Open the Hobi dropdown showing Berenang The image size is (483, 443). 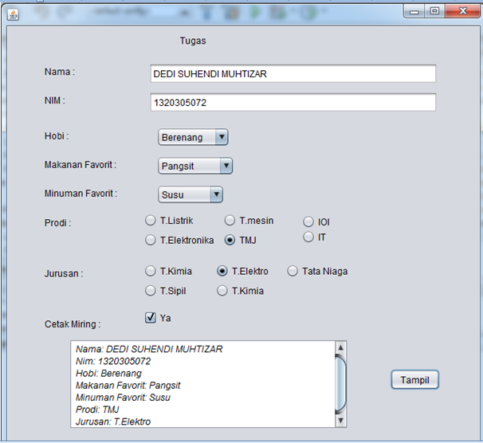click(193, 137)
